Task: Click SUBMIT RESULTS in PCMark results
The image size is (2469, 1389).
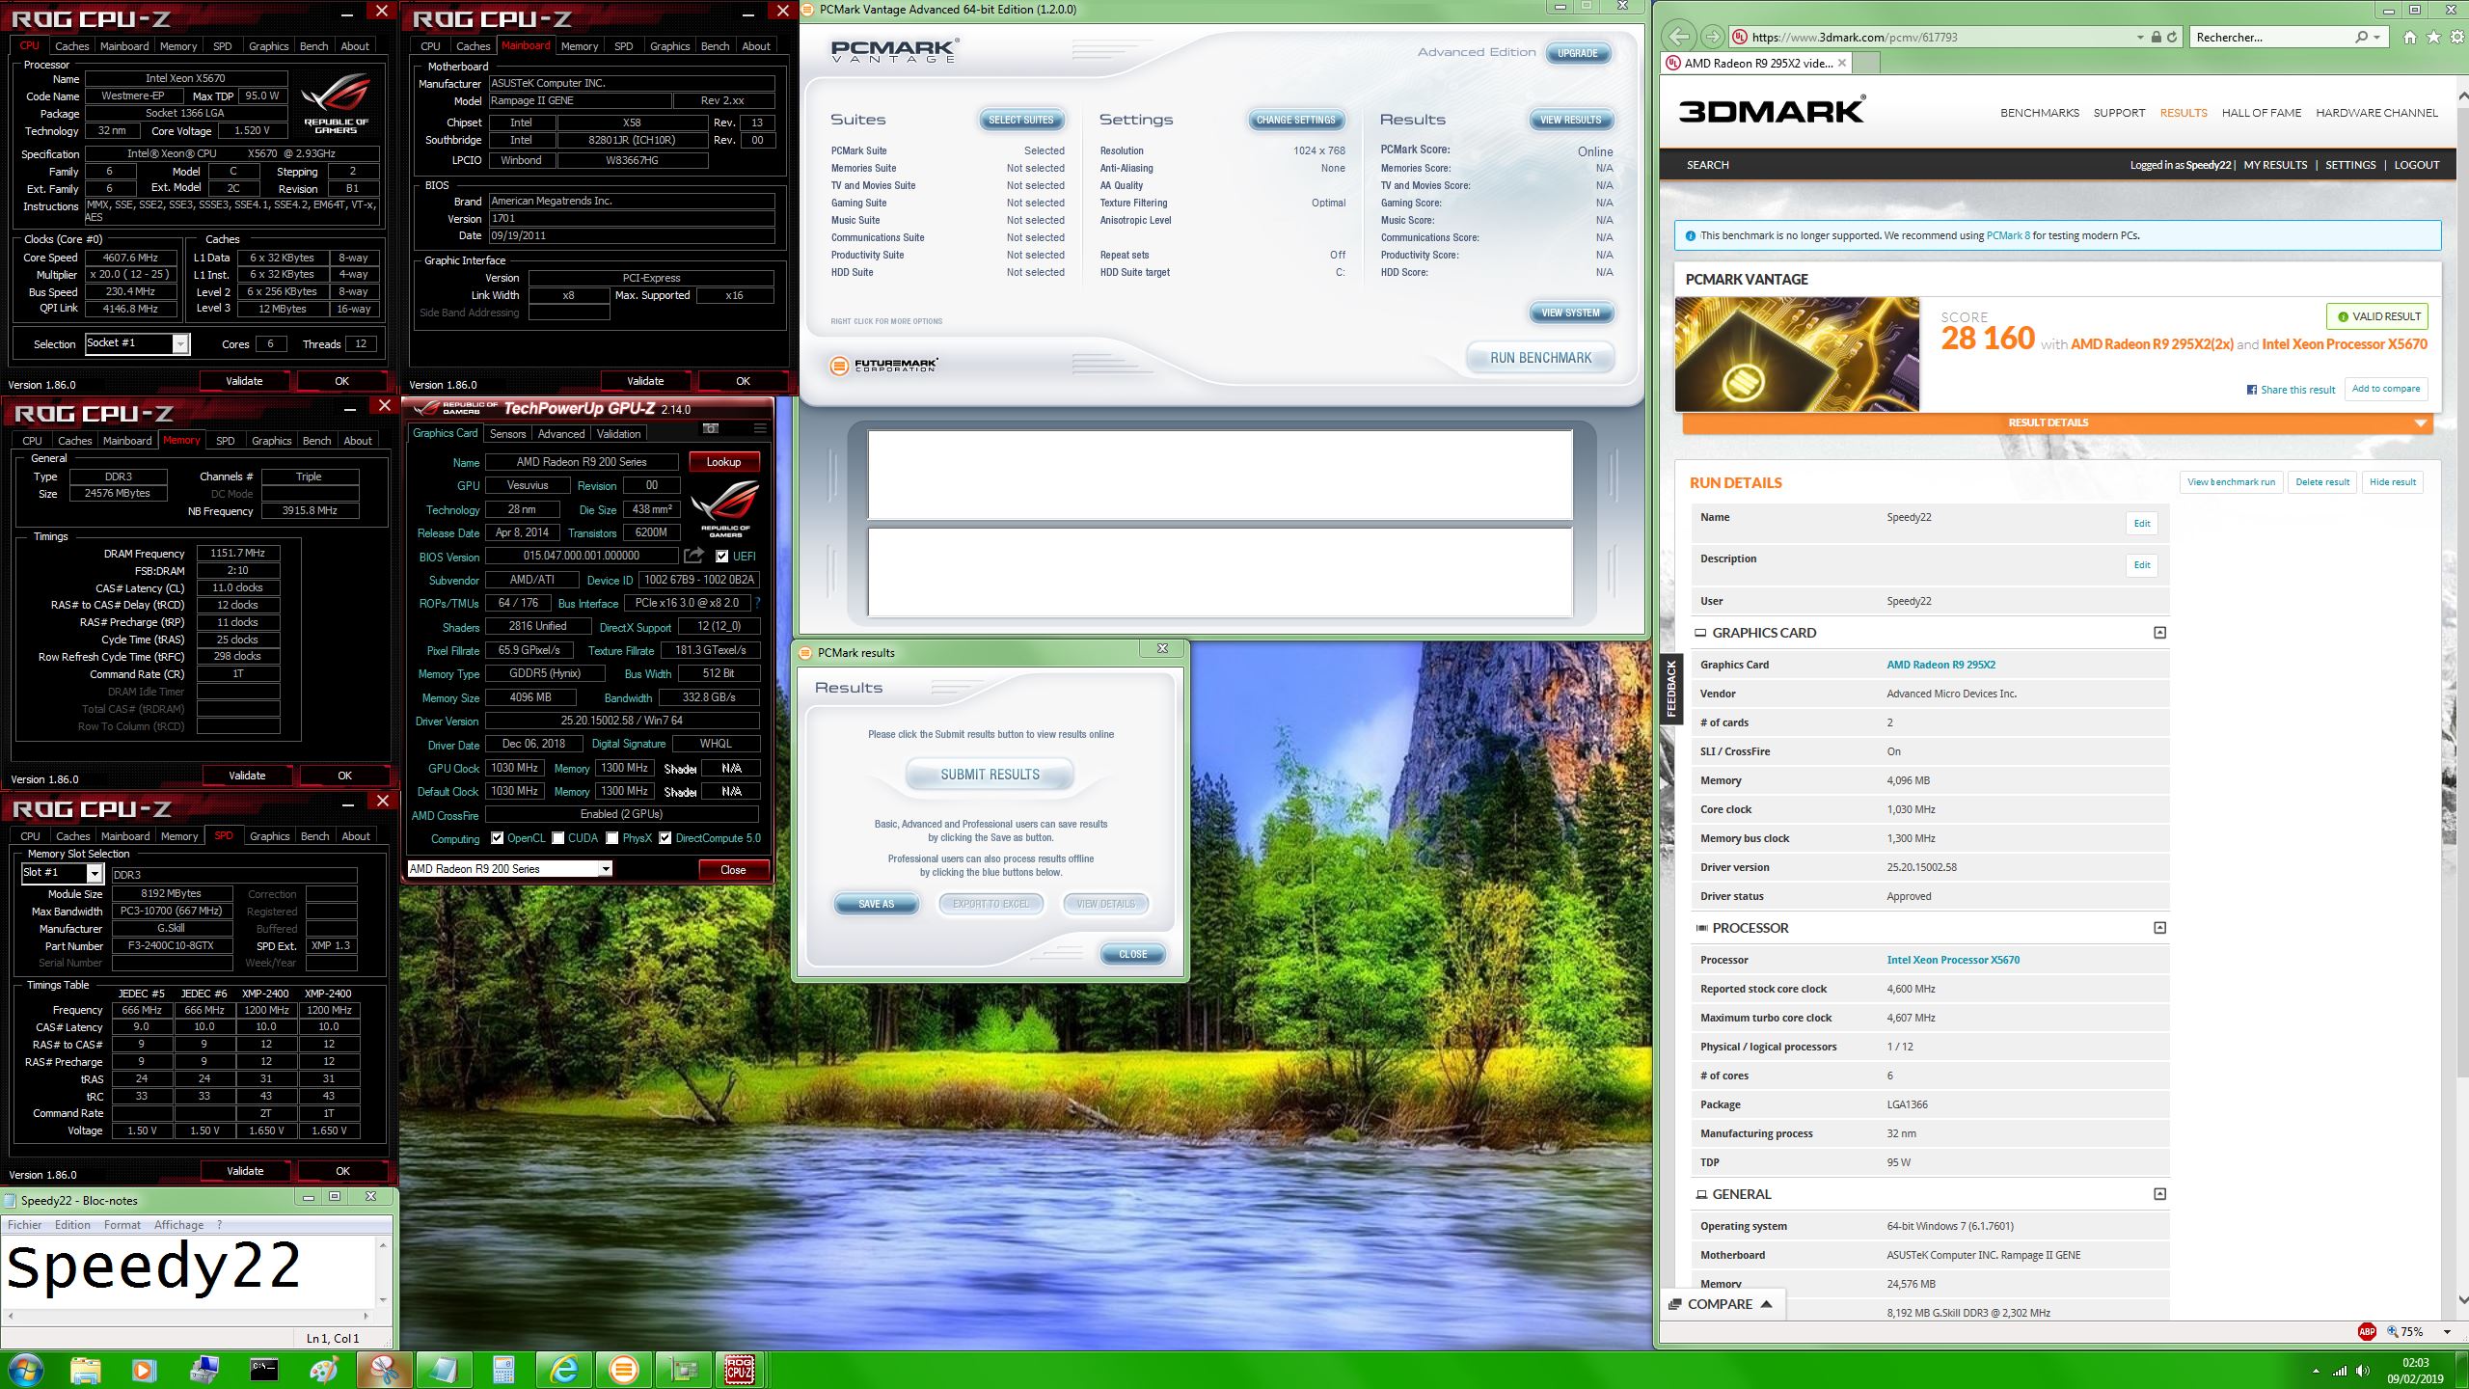Action: coord(990,775)
